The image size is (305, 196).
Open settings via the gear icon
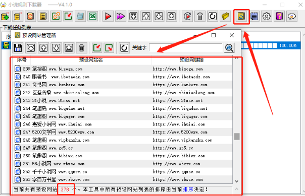coord(267,16)
